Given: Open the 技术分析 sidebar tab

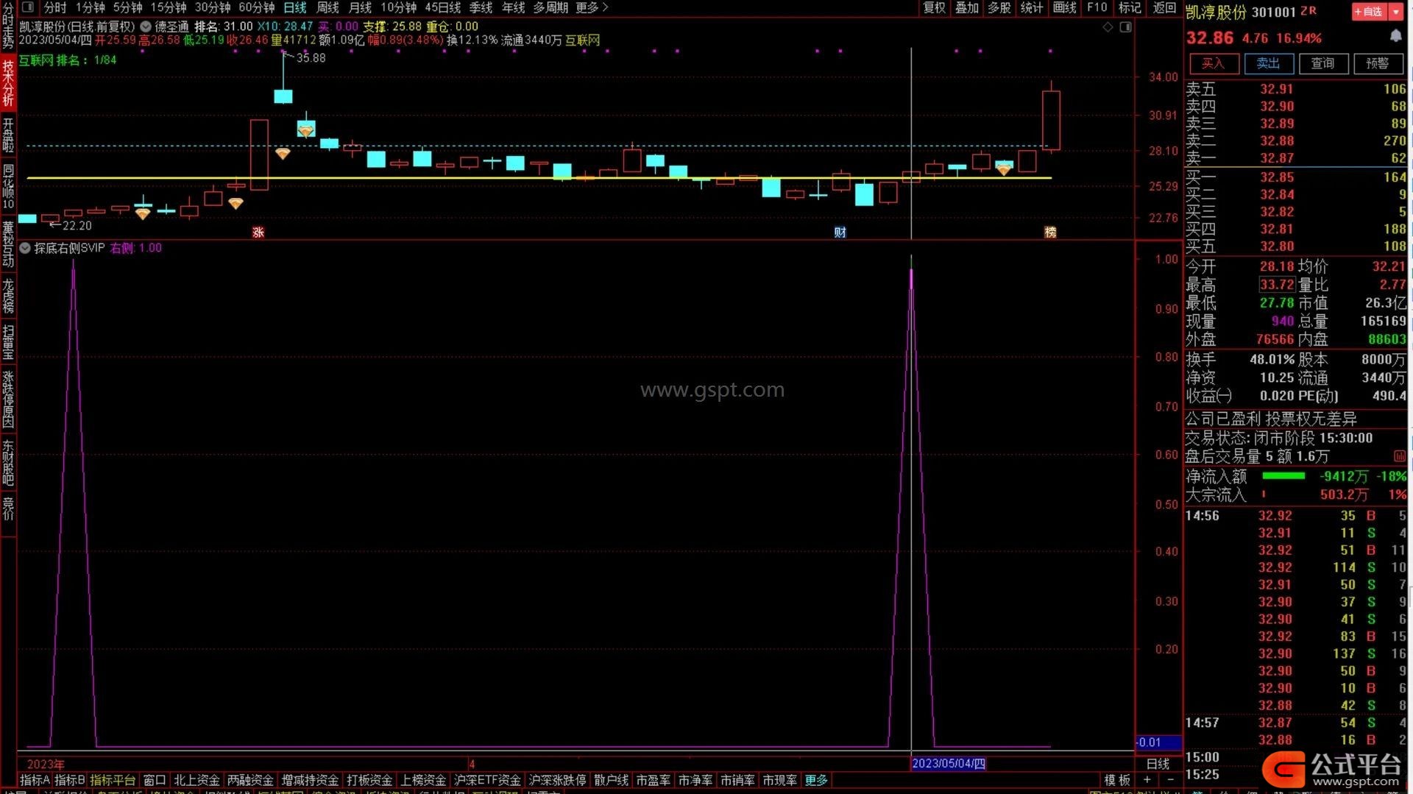Looking at the screenshot, I should tap(8, 83).
